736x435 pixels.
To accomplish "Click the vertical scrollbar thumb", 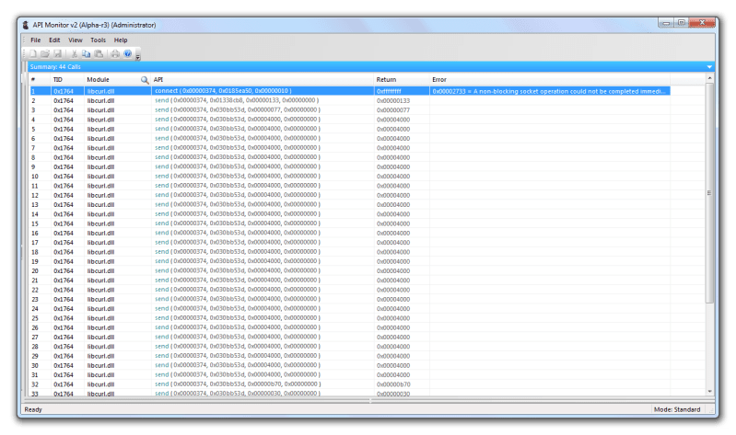I will point(709,192).
